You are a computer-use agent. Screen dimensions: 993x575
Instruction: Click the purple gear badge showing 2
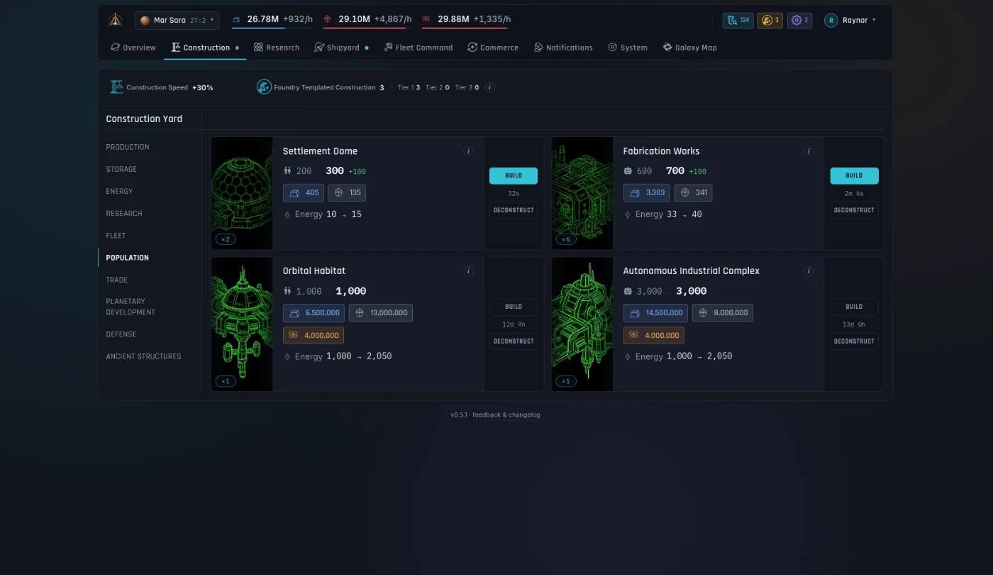[799, 20]
